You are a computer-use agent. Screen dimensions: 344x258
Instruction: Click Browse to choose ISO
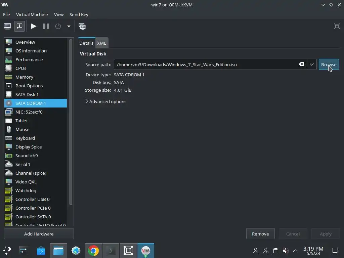click(x=329, y=64)
